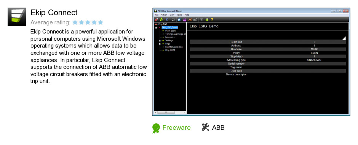This screenshot has width=358, height=145.
Task: Click the Serial number row label
Action: point(236,64)
